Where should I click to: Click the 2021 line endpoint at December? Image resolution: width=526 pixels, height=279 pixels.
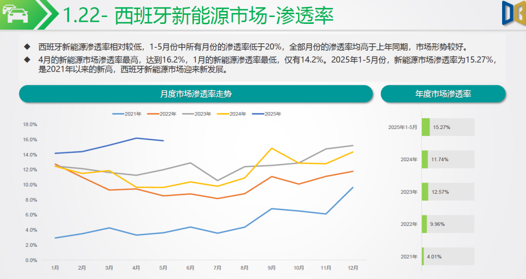coord(353,187)
